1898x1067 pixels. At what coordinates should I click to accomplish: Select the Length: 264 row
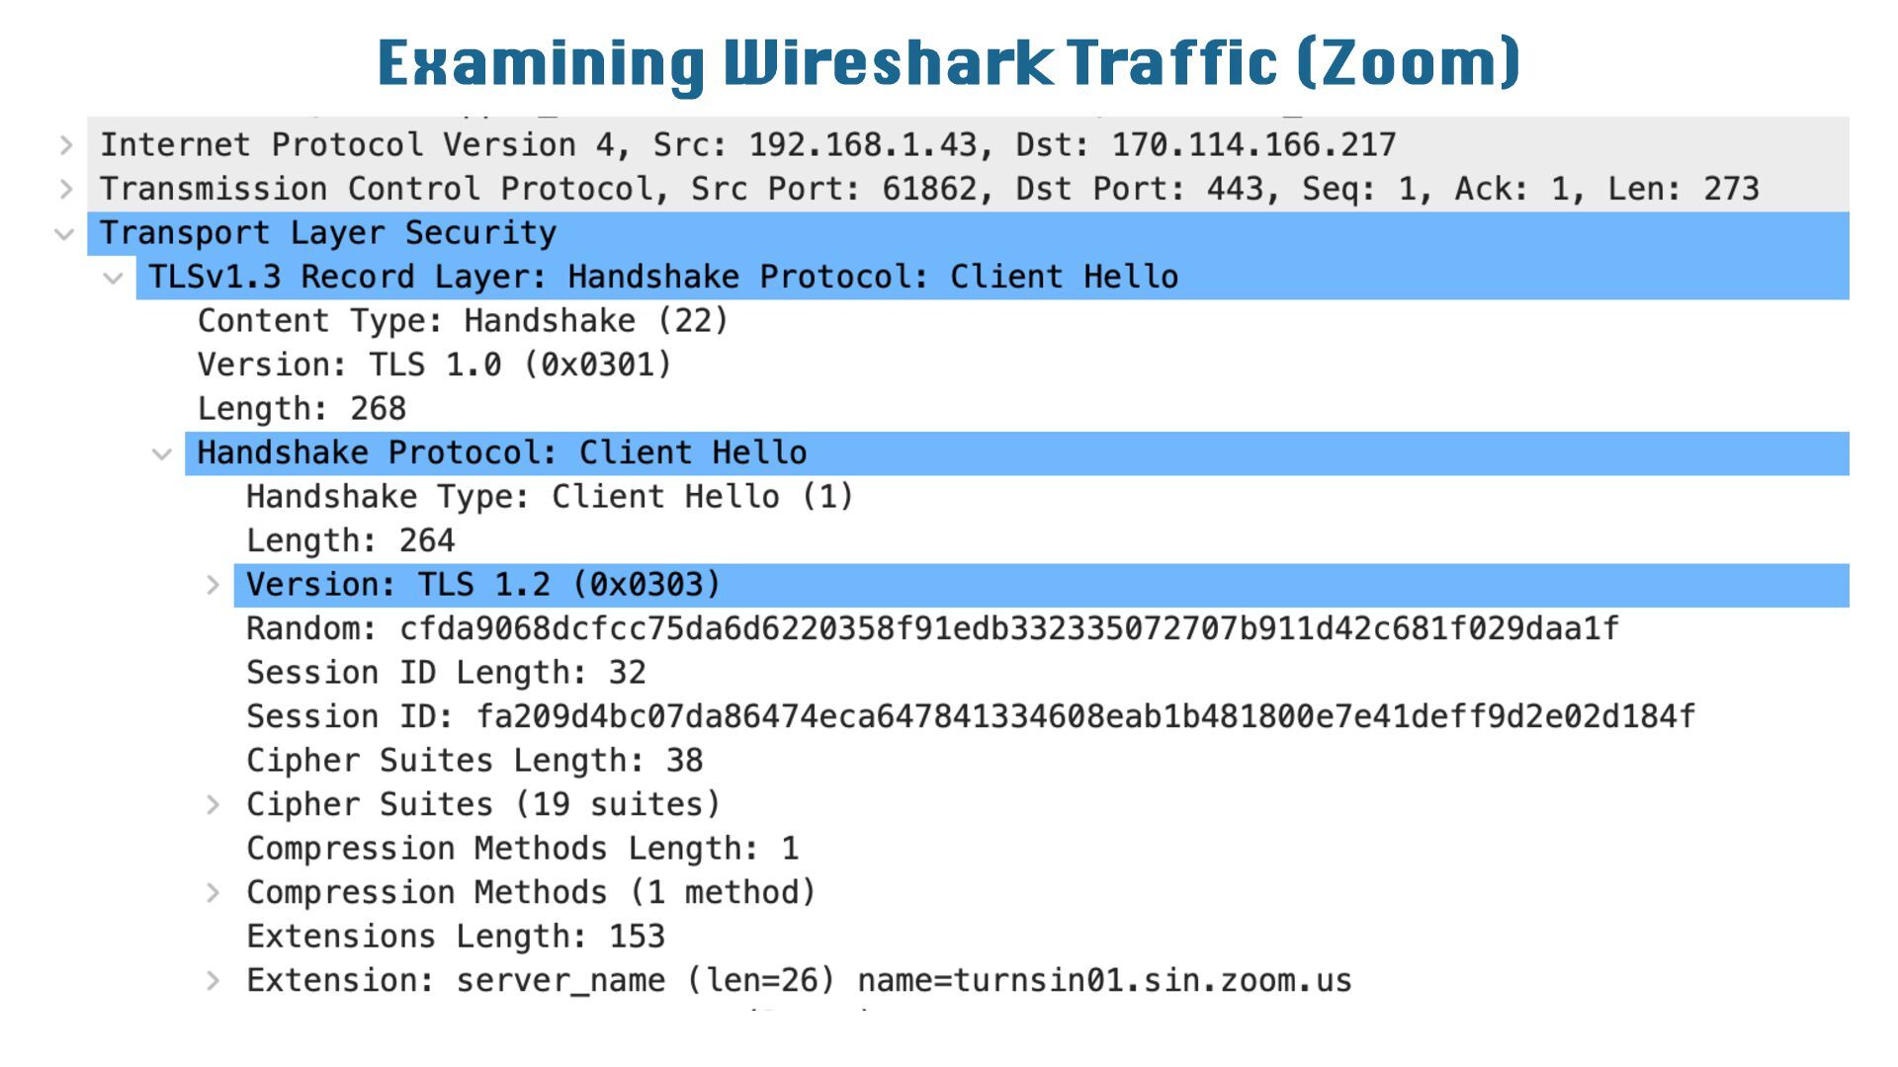pos(350,540)
